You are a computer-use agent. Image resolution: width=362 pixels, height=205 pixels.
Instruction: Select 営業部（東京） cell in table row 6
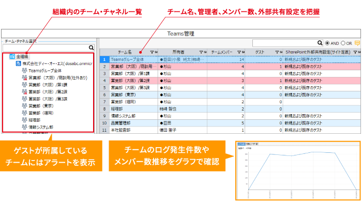134,95
